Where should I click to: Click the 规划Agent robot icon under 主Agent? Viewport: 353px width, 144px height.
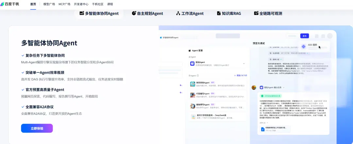[192, 63]
